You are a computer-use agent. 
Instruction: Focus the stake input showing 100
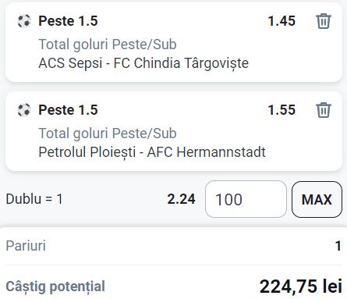click(246, 199)
